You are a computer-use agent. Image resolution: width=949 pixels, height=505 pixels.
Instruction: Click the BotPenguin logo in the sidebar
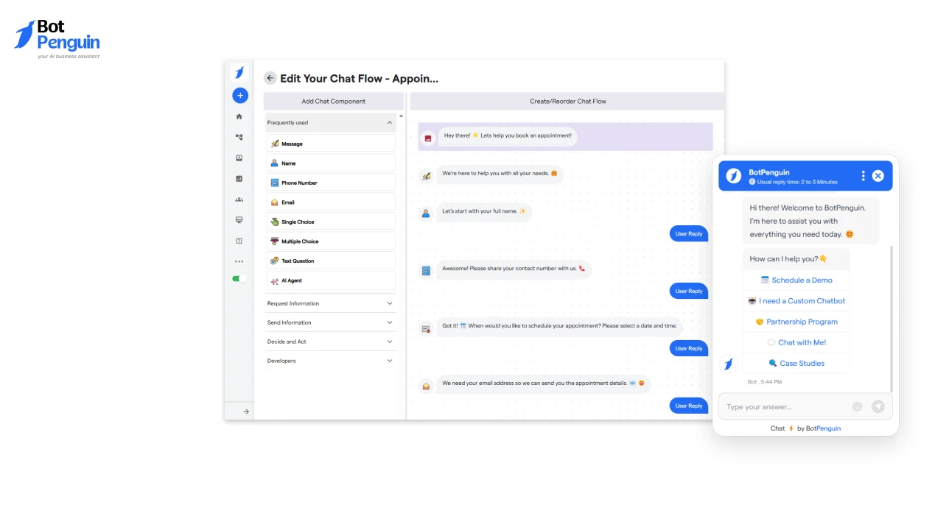coord(239,72)
